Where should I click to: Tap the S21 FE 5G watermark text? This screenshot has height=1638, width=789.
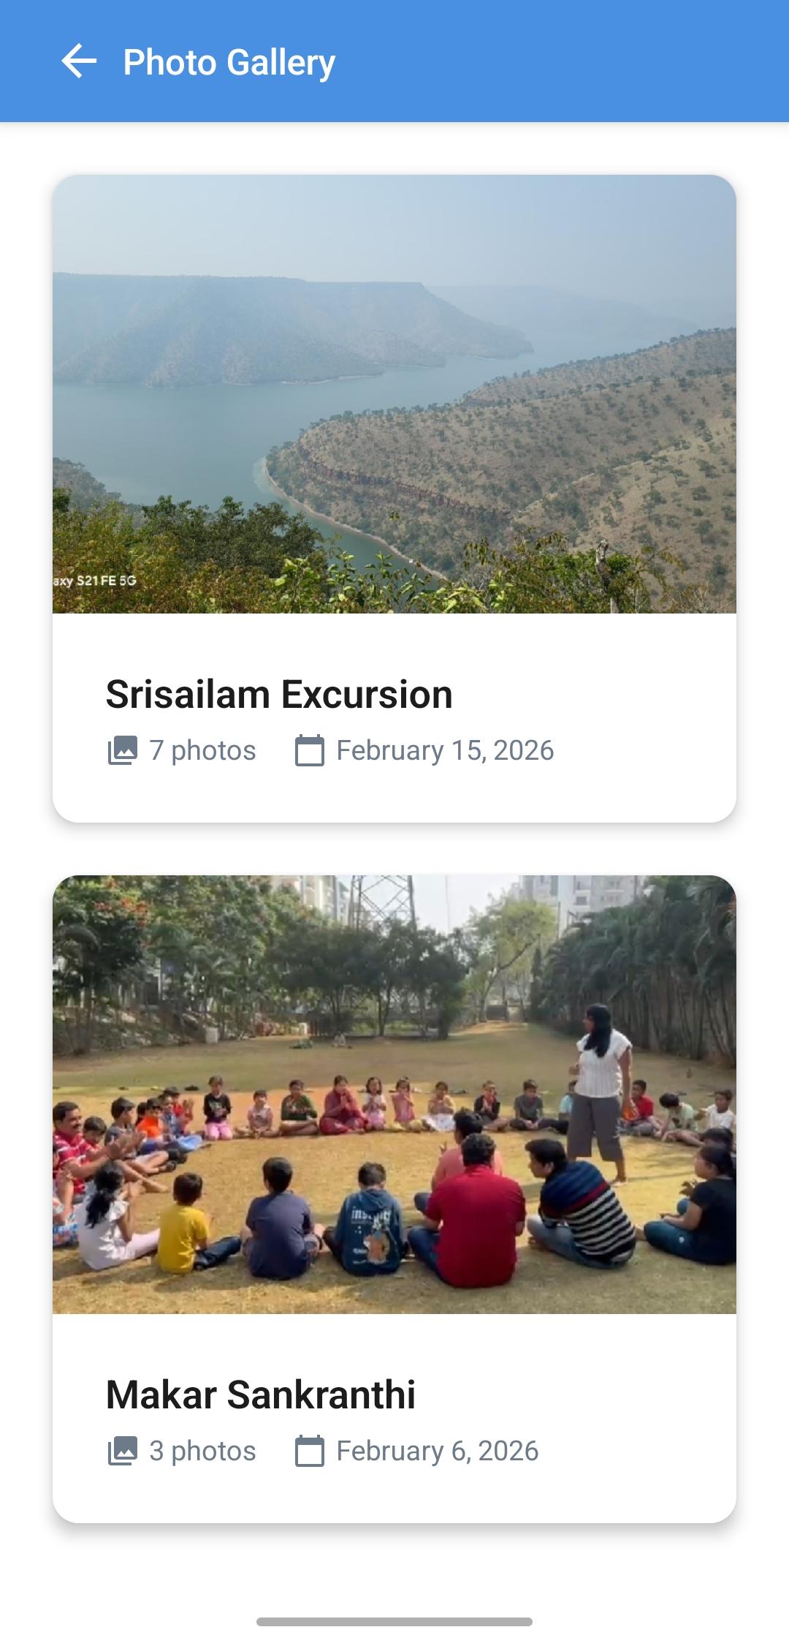click(95, 581)
